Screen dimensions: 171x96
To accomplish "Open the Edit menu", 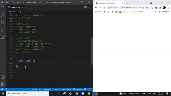I will coord(12,2).
